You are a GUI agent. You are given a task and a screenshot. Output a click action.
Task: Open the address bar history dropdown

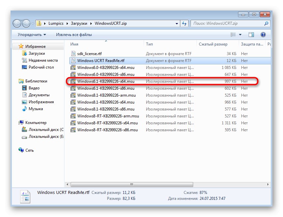click(177, 24)
